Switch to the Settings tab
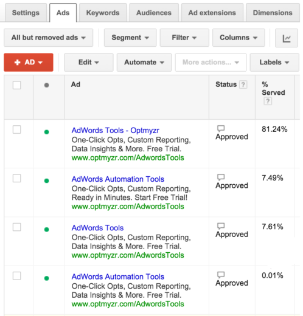This screenshot has height=316, width=303. (26, 13)
